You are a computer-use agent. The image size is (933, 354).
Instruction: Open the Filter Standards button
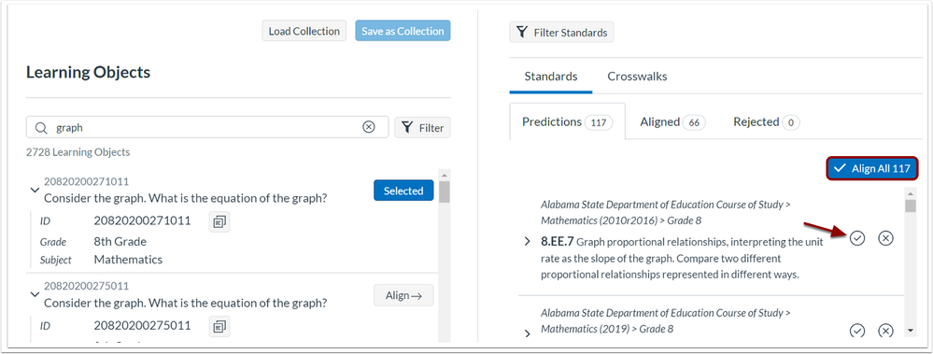[561, 32]
